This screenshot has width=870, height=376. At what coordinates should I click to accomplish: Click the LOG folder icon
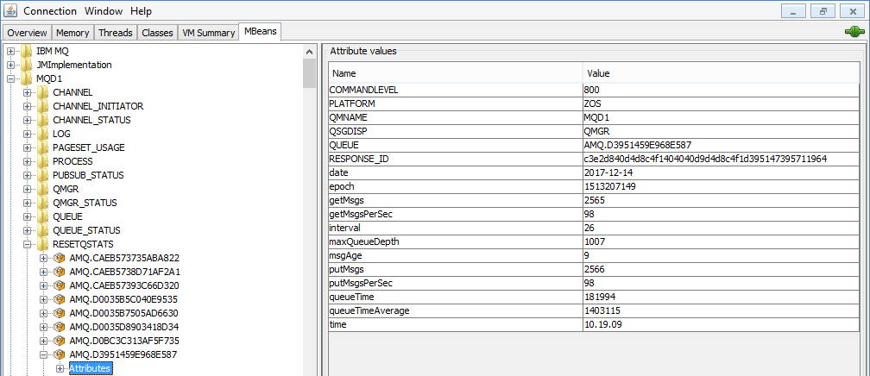[x=43, y=134]
